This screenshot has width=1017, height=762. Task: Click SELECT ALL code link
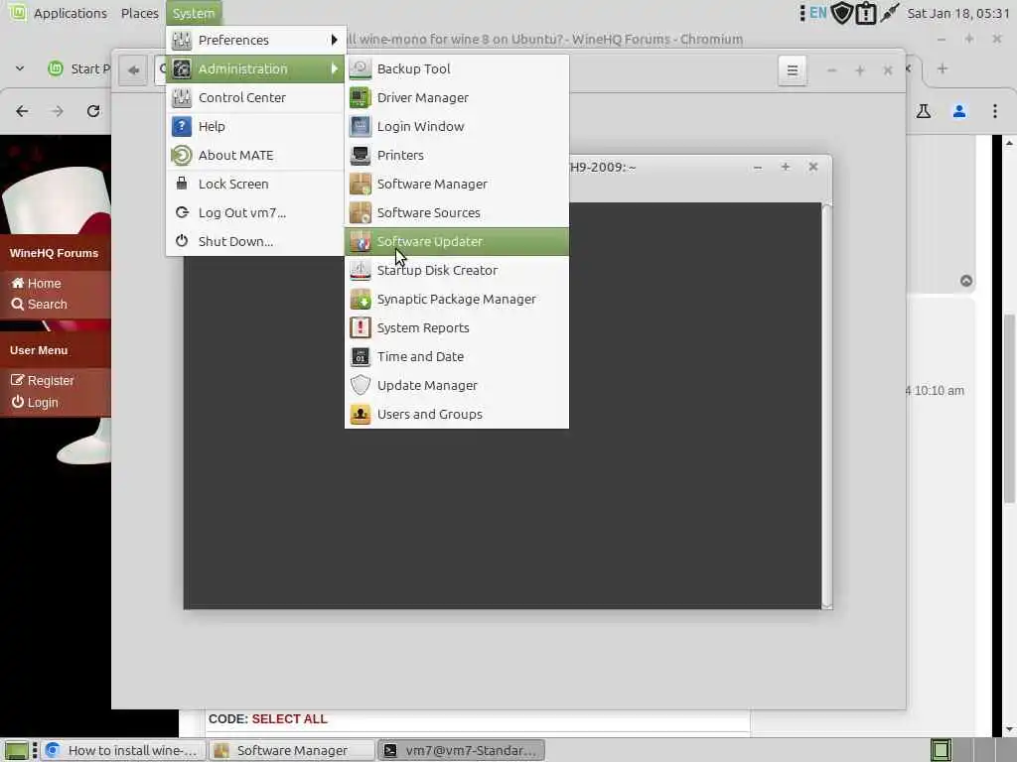(289, 719)
